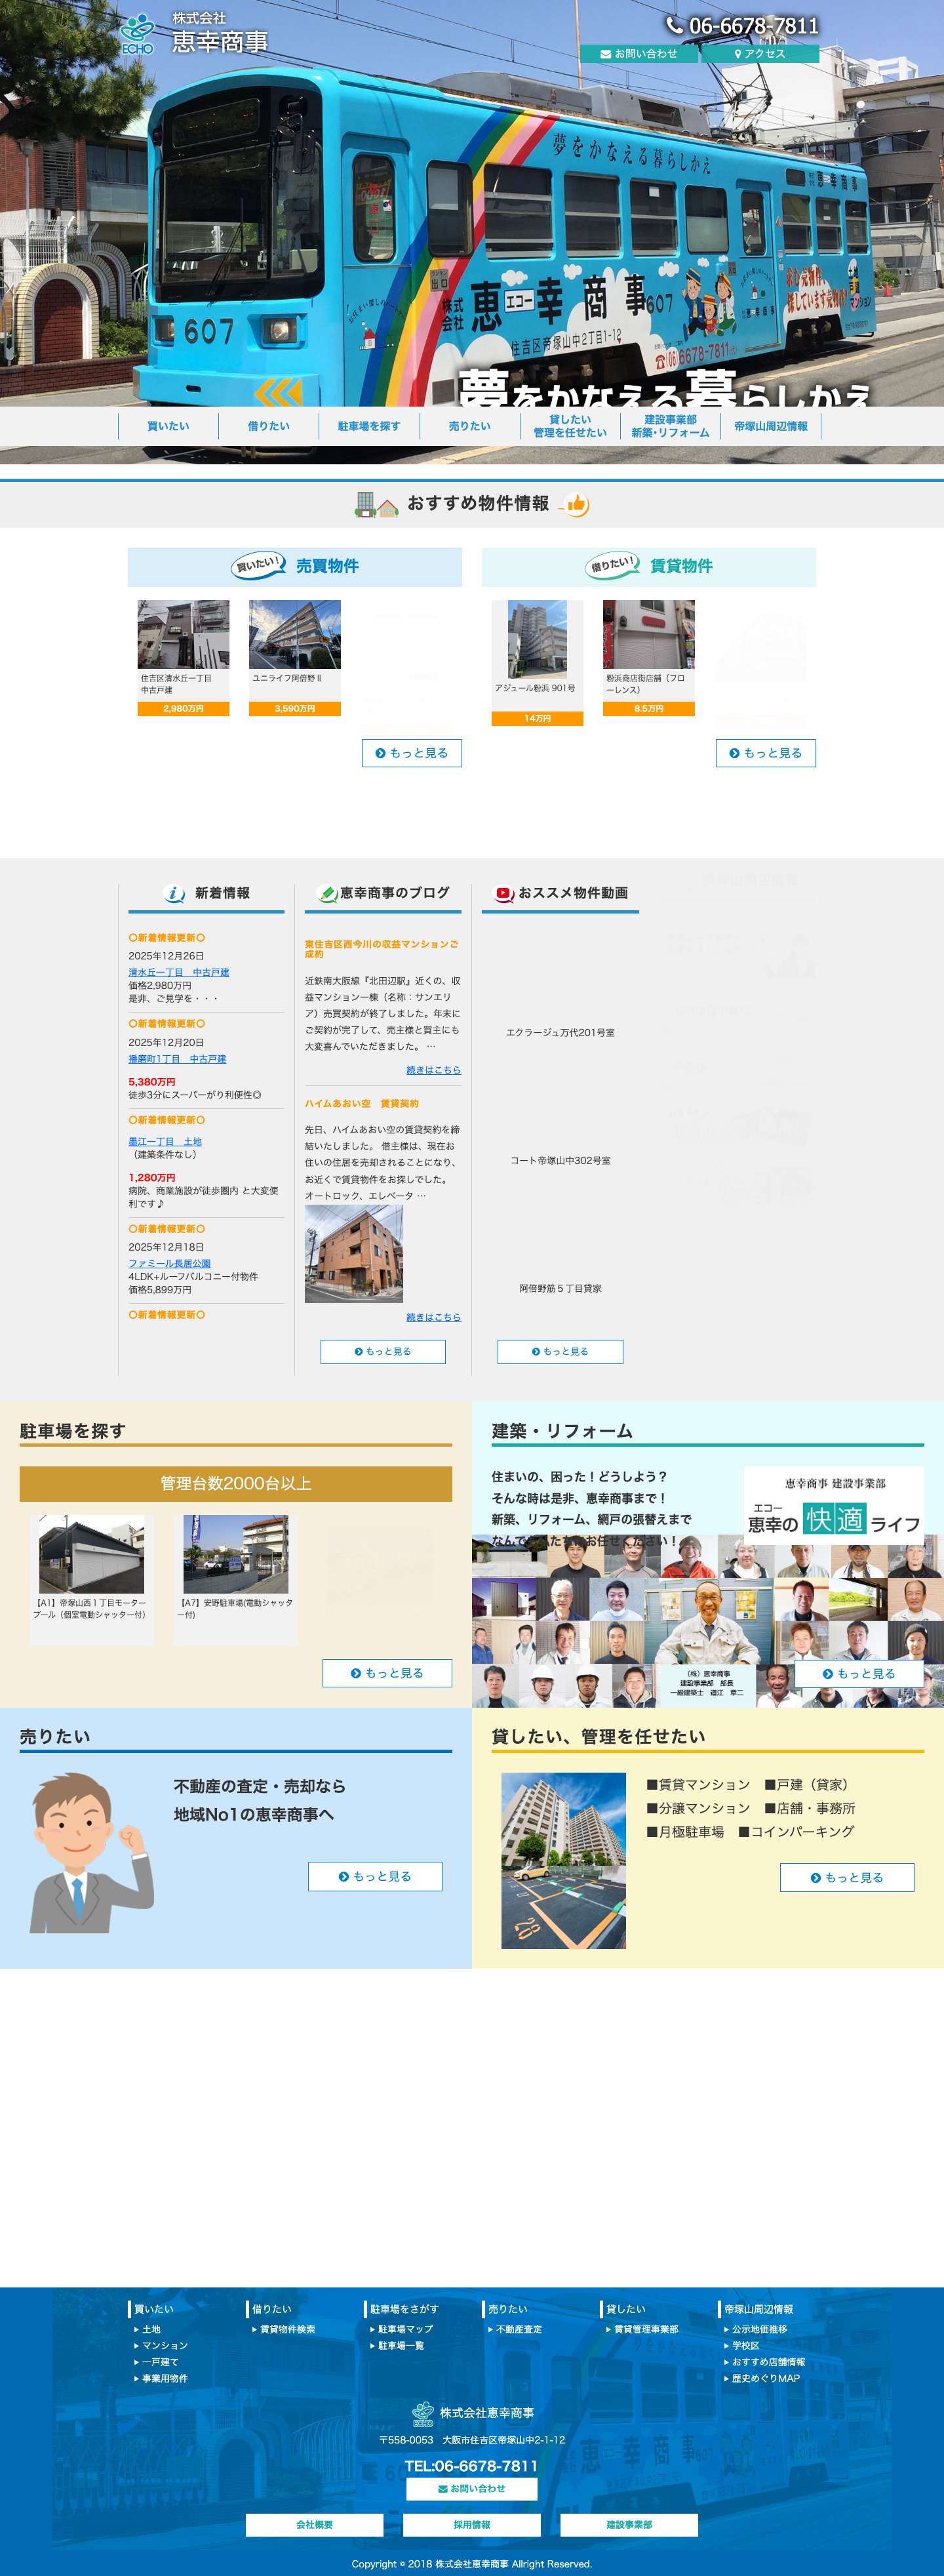Open blog post 東住吉区西今川の収益マンションご成約
This screenshot has height=2576, width=944.
pos(382,949)
